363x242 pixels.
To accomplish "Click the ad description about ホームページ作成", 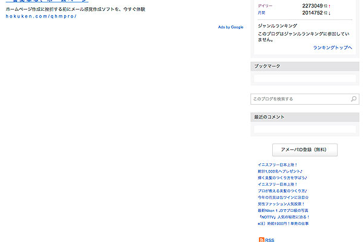I will pos(76,9).
